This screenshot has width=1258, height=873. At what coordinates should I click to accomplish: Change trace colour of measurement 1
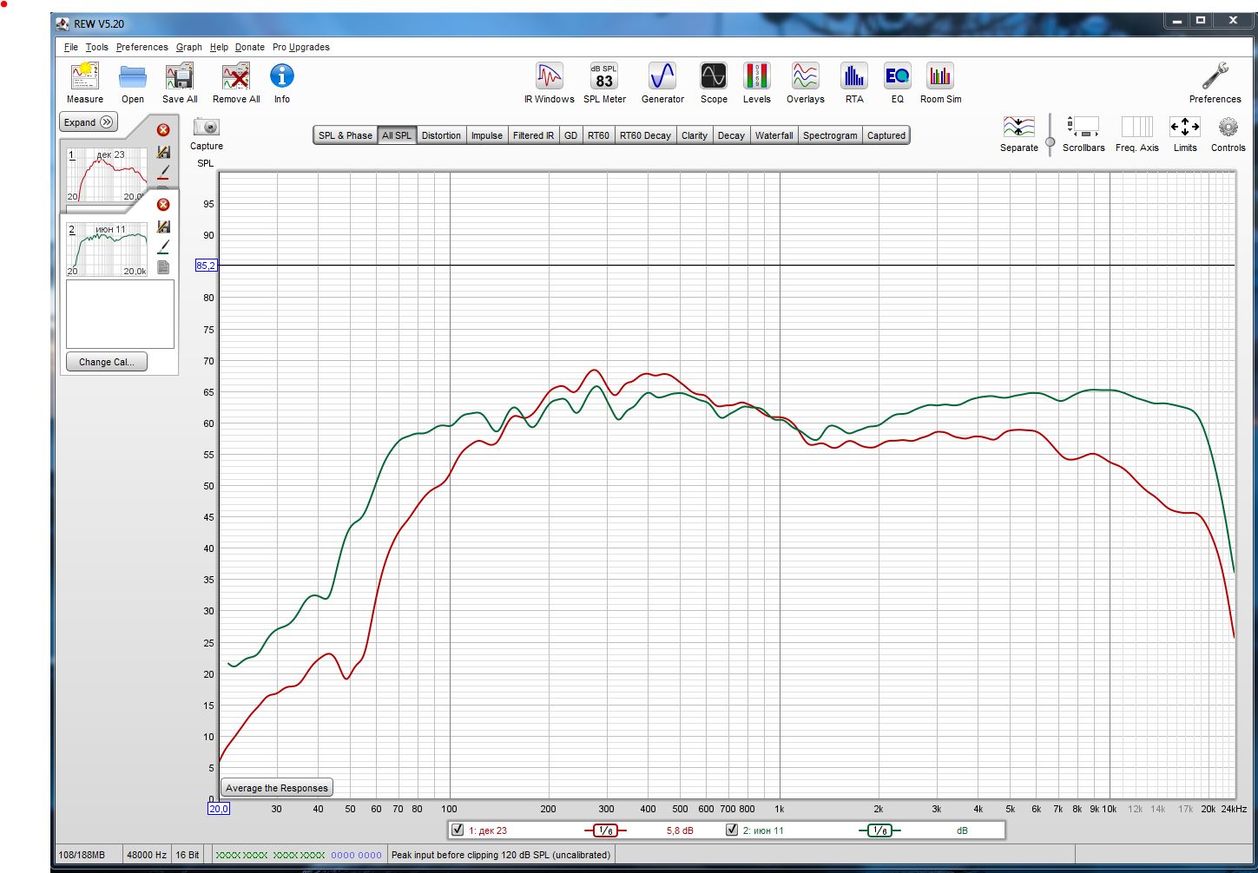[163, 172]
